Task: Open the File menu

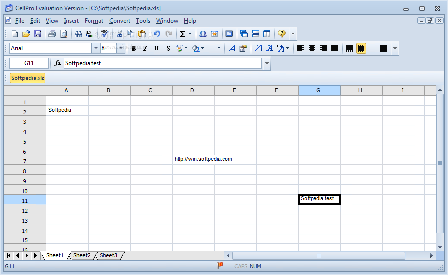Action: point(20,21)
